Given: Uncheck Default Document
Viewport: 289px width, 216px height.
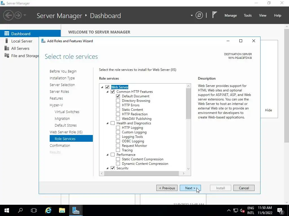Looking at the screenshot, I should click(118, 96).
